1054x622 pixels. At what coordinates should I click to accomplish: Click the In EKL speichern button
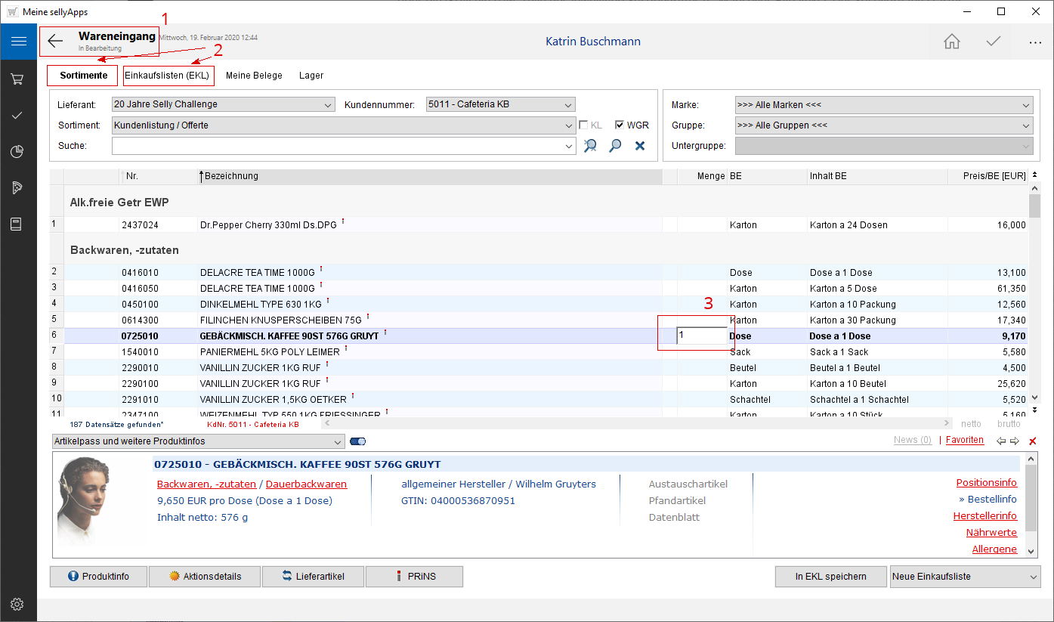click(x=830, y=577)
